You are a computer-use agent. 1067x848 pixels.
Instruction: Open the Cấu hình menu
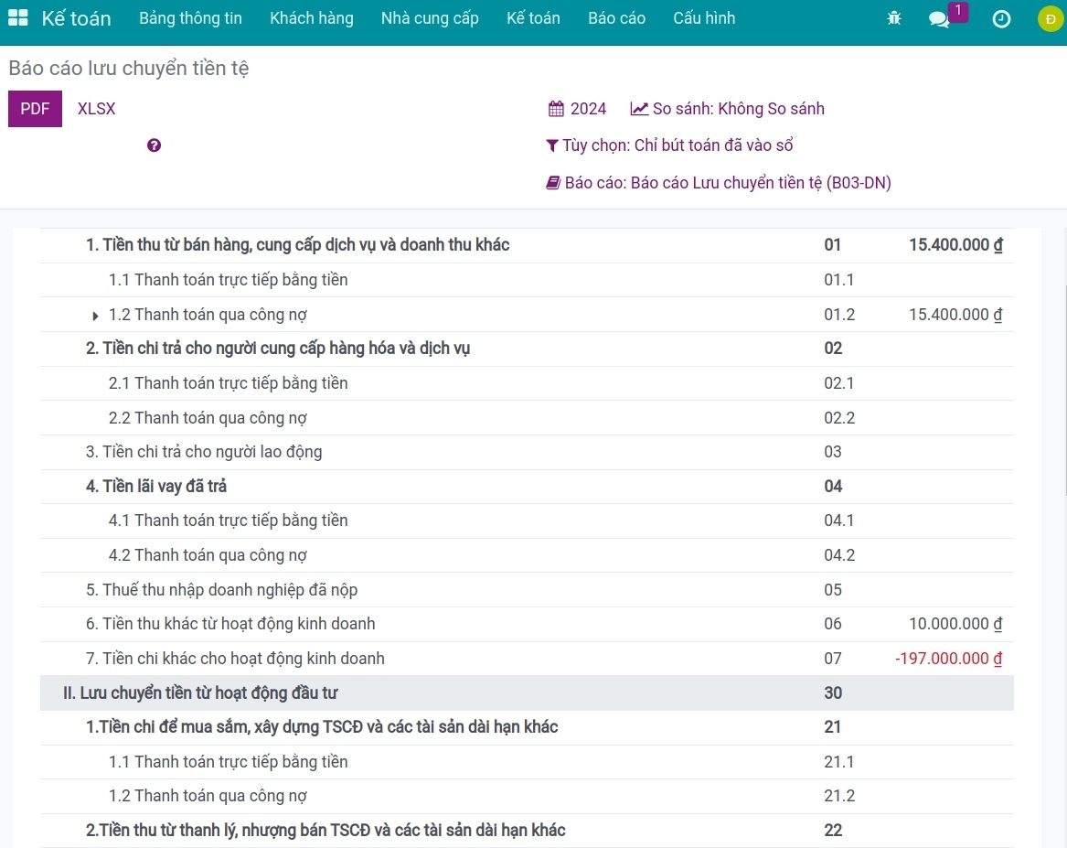[703, 18]
